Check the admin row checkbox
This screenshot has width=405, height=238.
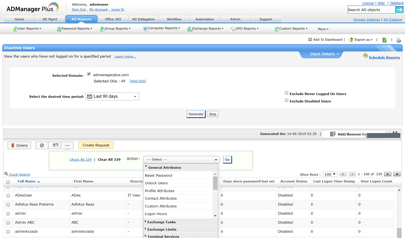point(8,214)
